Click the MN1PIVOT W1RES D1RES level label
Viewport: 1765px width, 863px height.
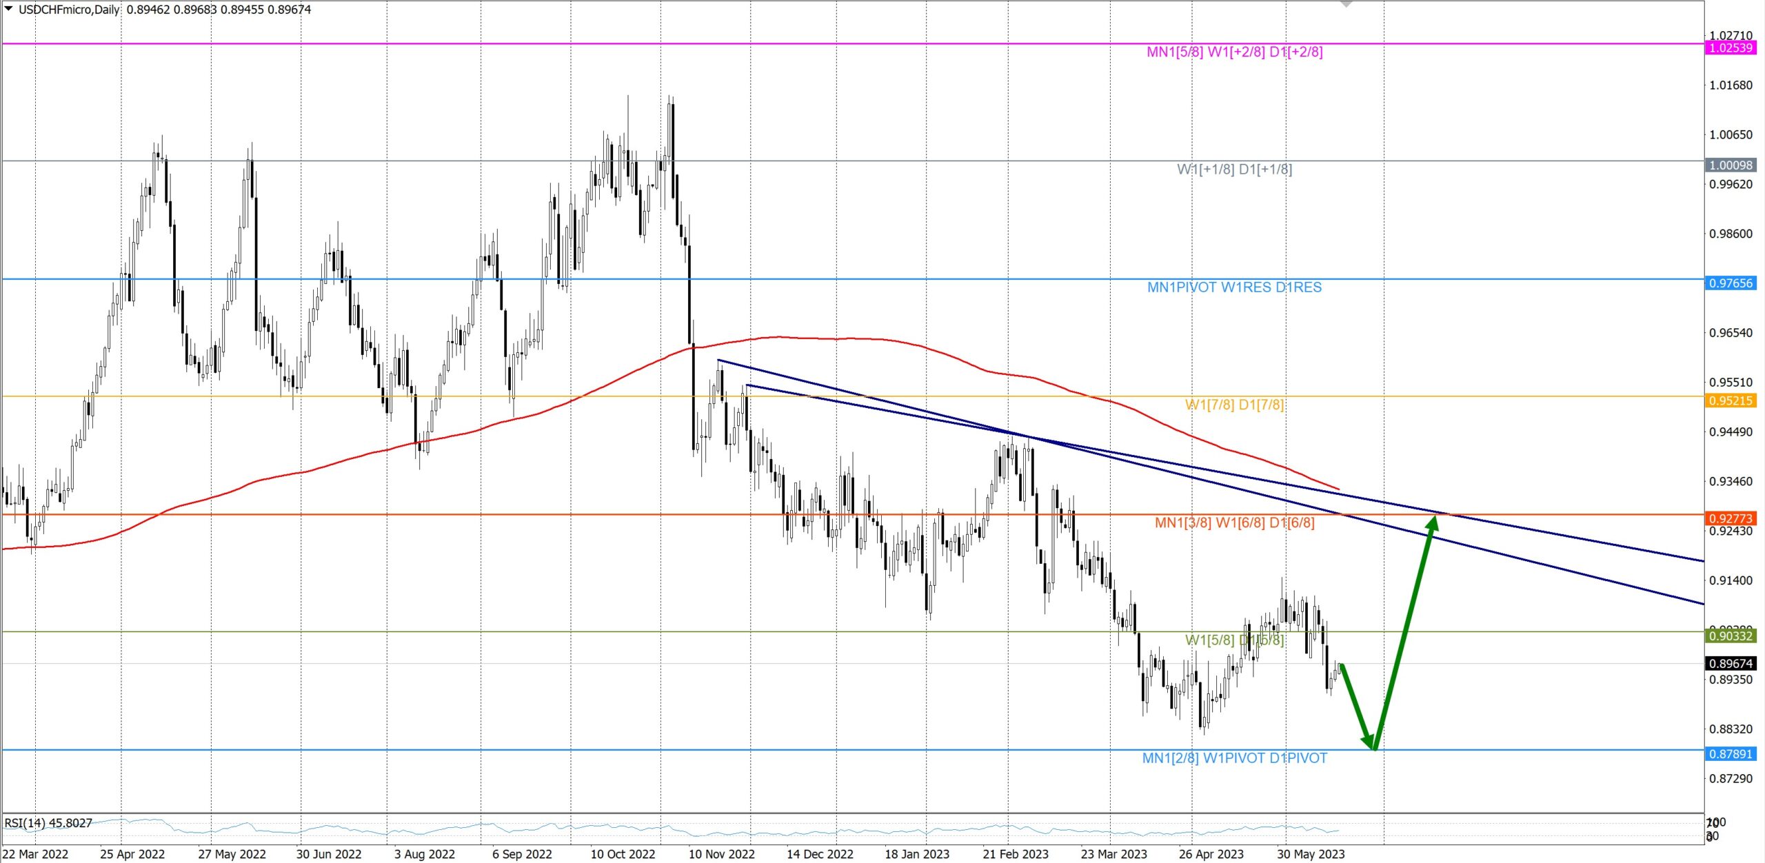[x=1234, y=287]
